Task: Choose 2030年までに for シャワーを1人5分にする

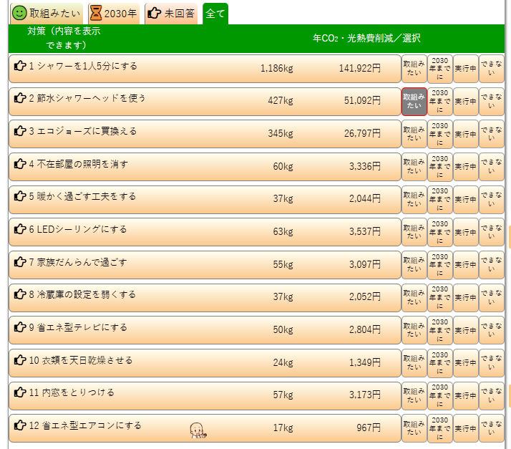Action: coord(439,69)
